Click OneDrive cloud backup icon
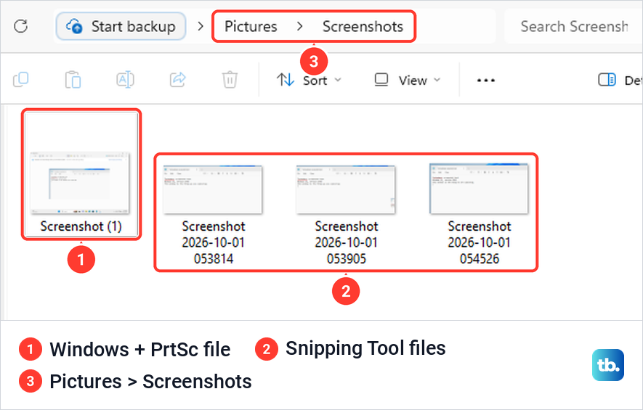The height and width of the screenshot is (410, 643). tap(75, 26)
